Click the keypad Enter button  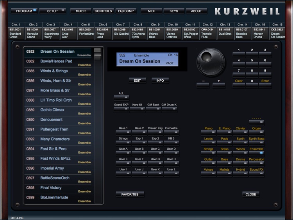pos(265,85)
